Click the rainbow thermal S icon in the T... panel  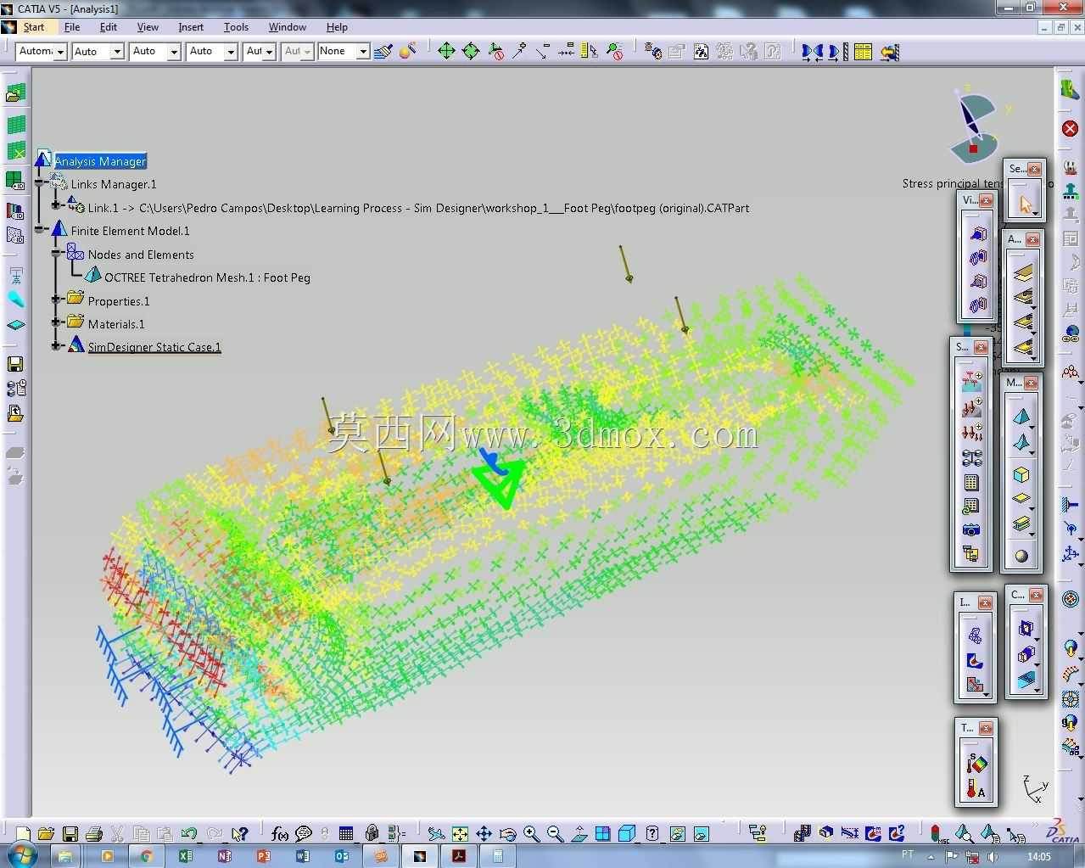click(x=976, y=764)
